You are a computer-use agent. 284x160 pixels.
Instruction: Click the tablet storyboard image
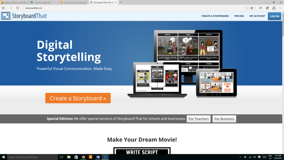[217, 83]
